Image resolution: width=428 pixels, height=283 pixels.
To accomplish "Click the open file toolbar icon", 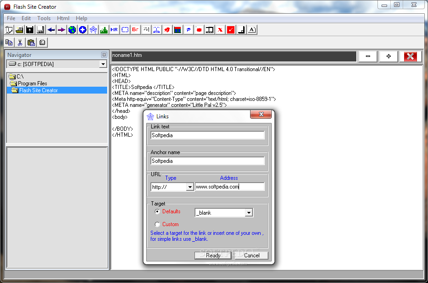I will (x=19, y=30).
